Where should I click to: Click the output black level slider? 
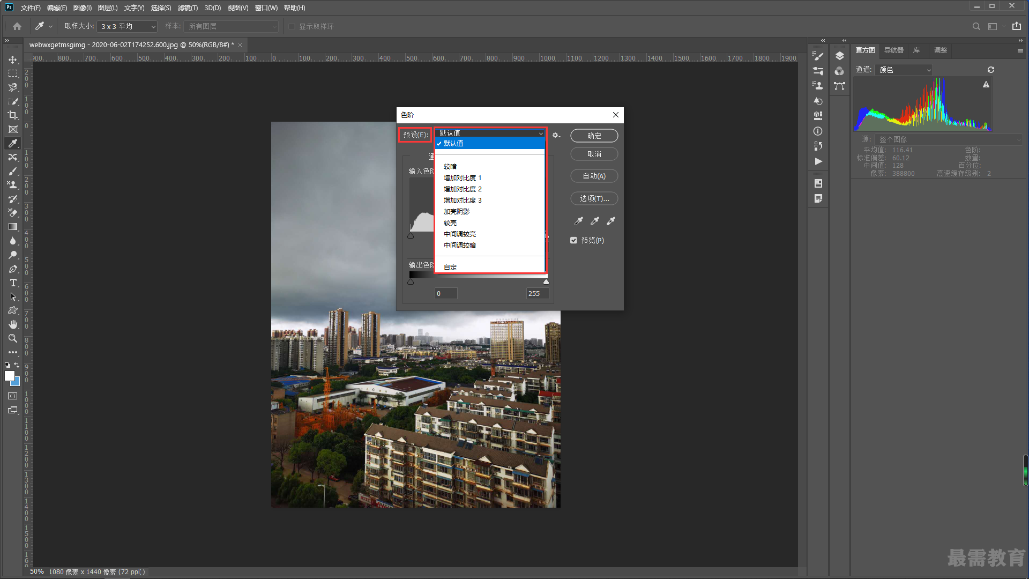pos(411,281)
